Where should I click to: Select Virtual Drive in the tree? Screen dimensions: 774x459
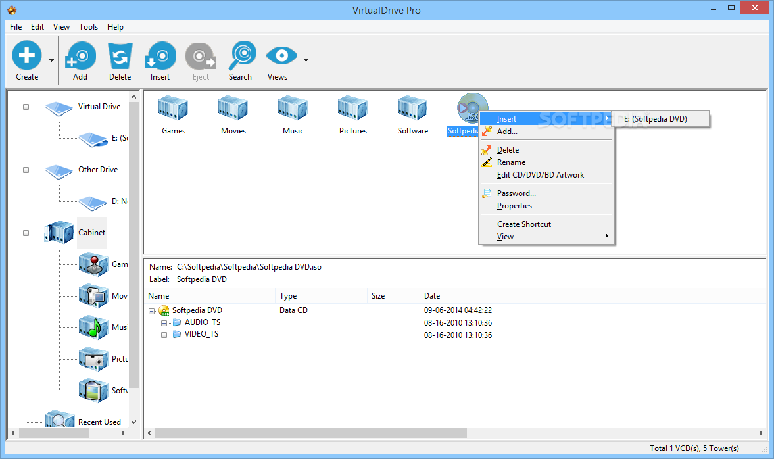[x=99, y=106]
